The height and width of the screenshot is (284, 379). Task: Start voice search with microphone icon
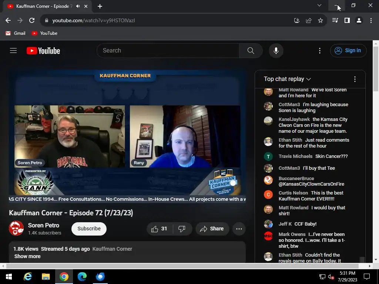pyautogui.click(x=276, y=51)
